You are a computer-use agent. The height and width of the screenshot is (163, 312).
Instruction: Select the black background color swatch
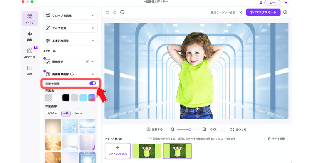66,98
